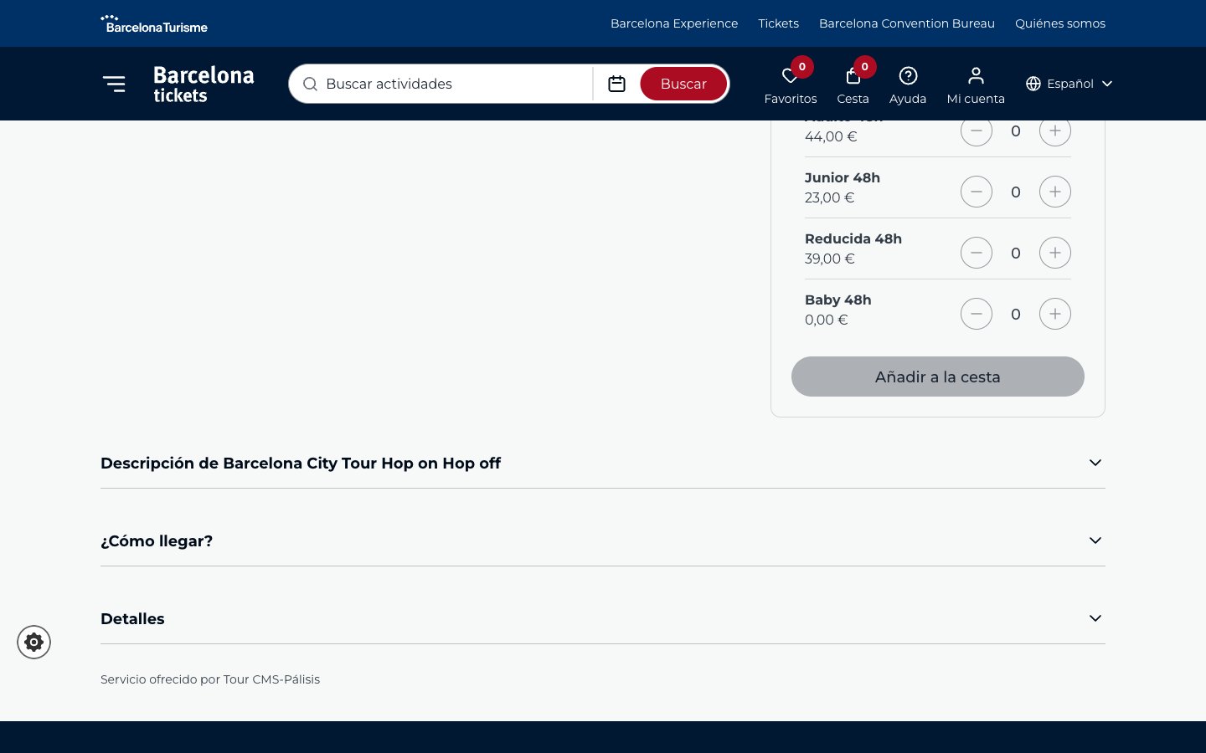Open the Cesta shopping bag
Screen dimensions: 1206x753
point(853,77)
